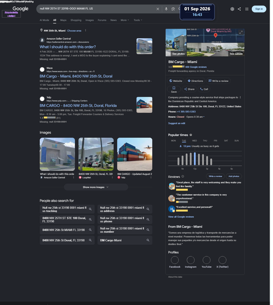The height and width of the screenshot is (305, 273).
Task: Open BM Cargo X (Twitter) profile
Action: (x=222, y=262)
